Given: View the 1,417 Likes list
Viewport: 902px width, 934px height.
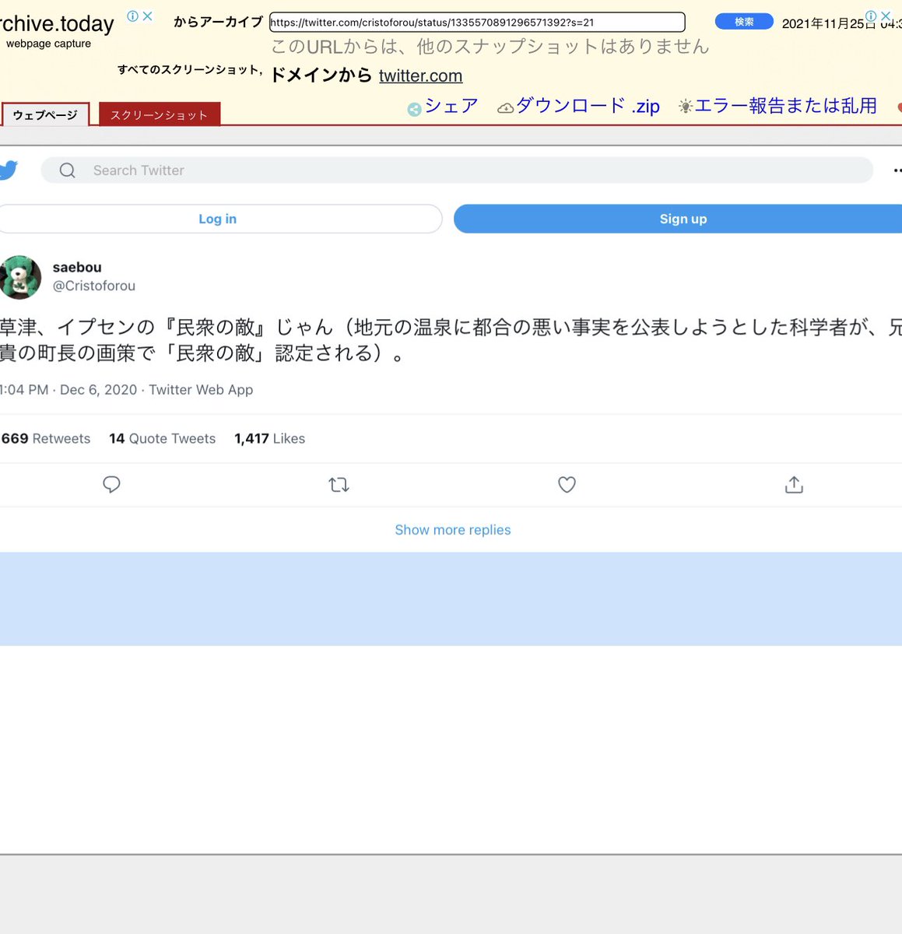Looking at the screenshot, I should pos(270,439).
